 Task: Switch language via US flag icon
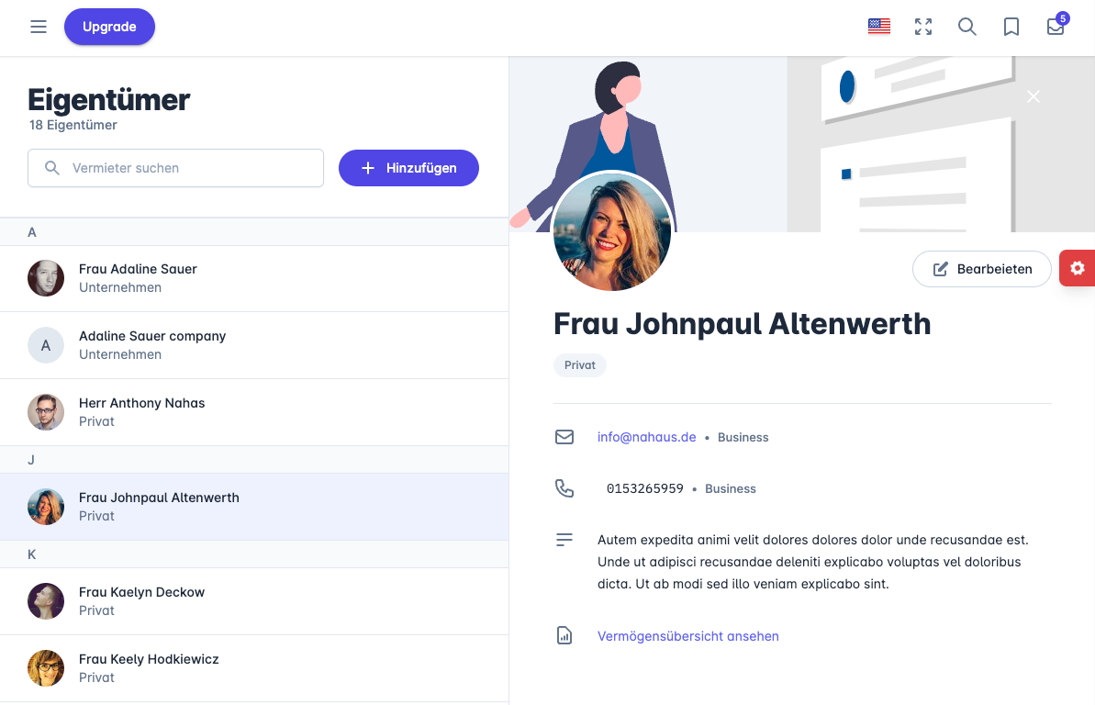tap(878, 27)
